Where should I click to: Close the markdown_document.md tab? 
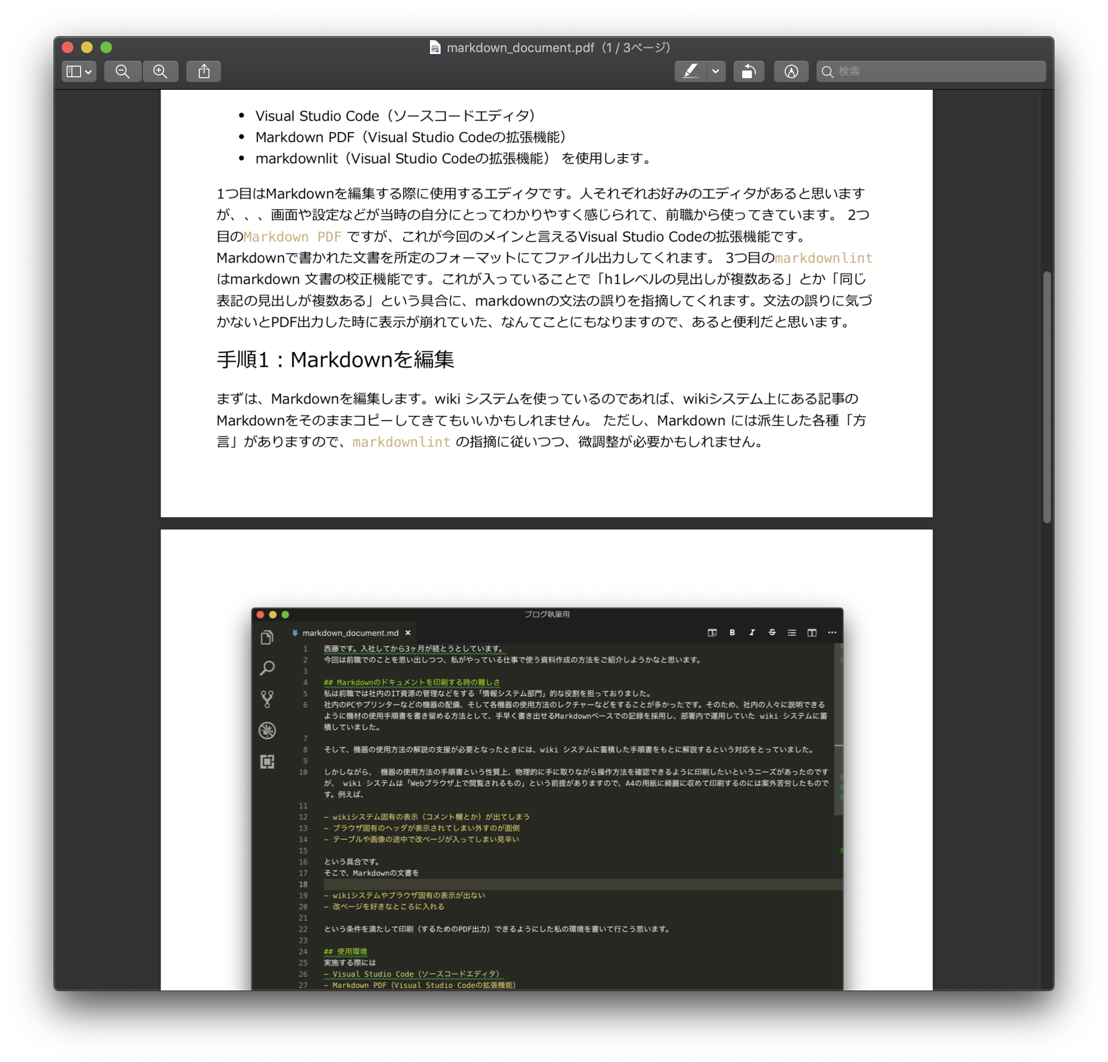[x=408, y=632]
